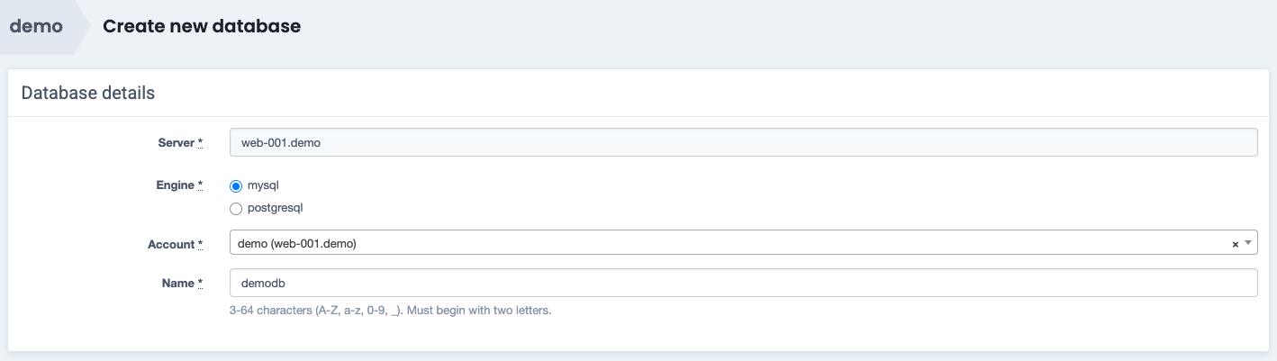Click into the Name field containing demodb
The image size is (1277, 361).
point(743,284)
